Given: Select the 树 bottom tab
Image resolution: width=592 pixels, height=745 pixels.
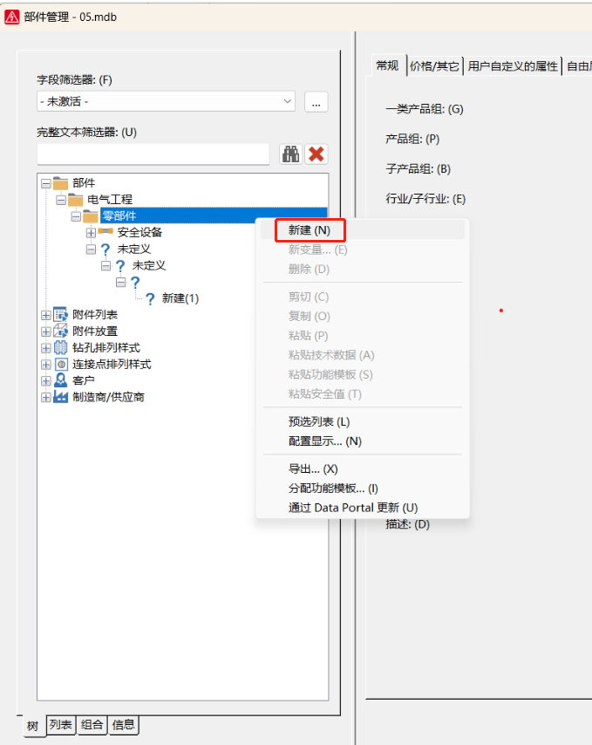Looking at the screenshot, I should coord(33,726).
